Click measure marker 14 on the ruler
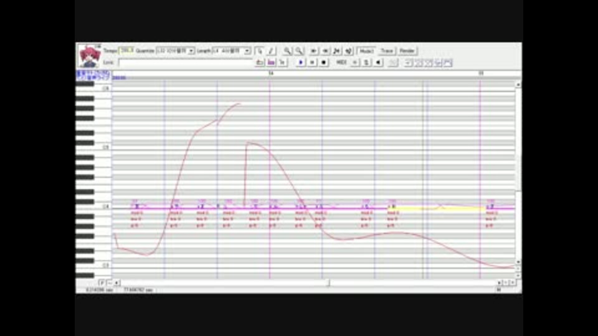The image size is (598, 336). click(271, 73)
